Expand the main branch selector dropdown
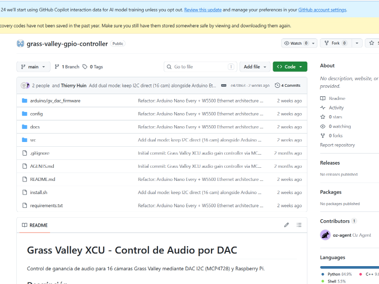379x284 pixels. coord(33,67)
